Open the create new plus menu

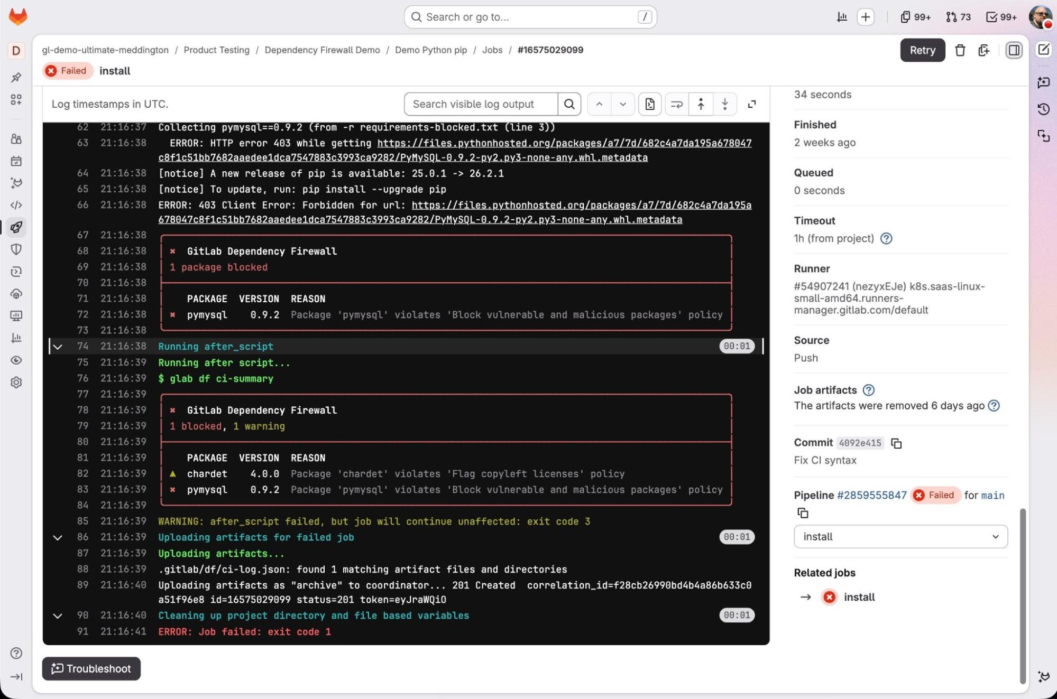pyautogui.click(x=866, y=17)
